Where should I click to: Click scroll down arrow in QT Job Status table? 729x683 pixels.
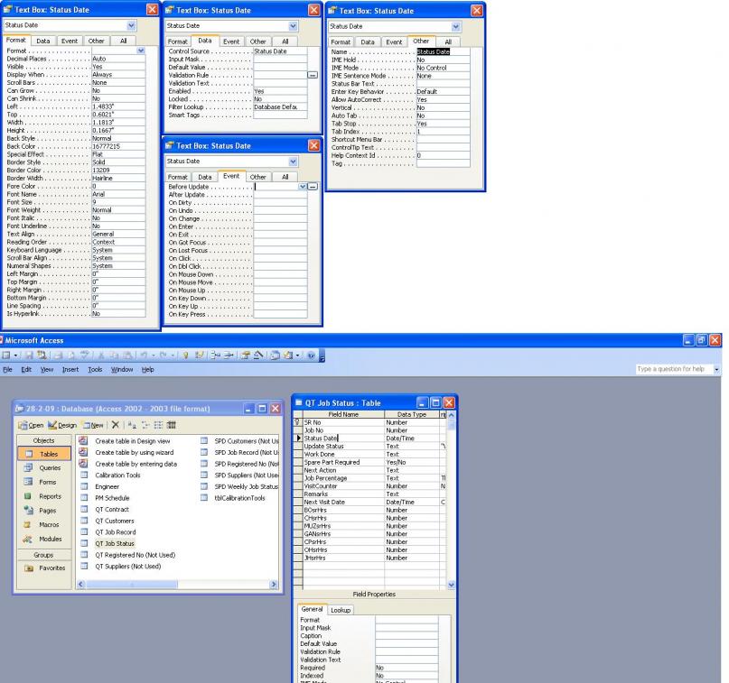pyautogui.click(x=451, y=585)
